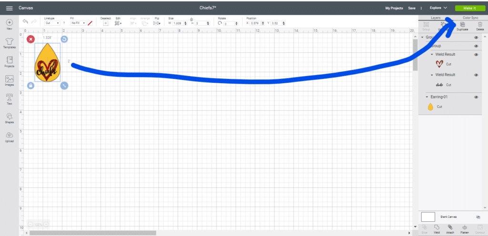Open the Templates panel
This screenshot has height=236, width=488.
9,43
